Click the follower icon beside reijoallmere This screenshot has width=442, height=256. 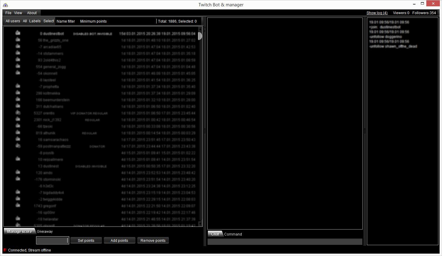click(18, 159)
